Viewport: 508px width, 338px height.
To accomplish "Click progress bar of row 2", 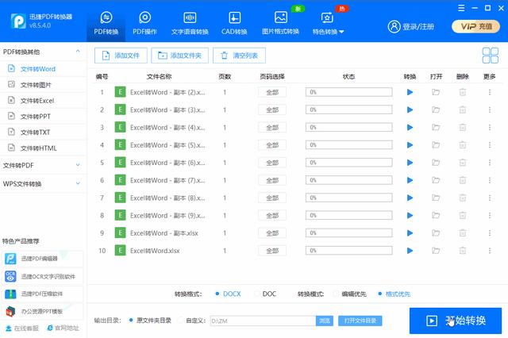I will click(x=349, y=109).
